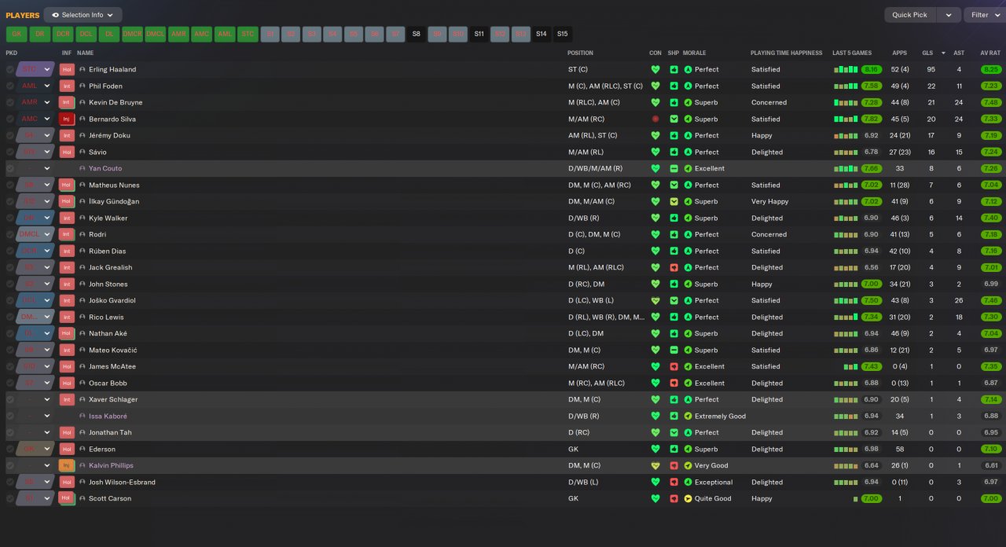Open Kalvin Phillips's position dropdown
Image resolution: width=1006 pixels, height=547 pixels.
(x=35, y=465)
